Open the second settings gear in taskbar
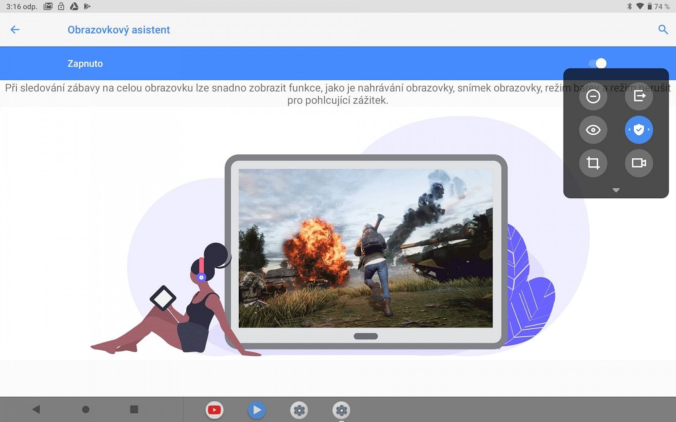 (x=341, y=410)
